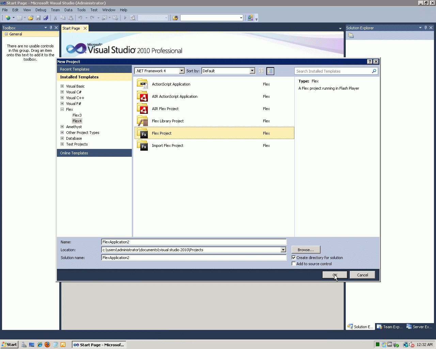The height and width of the screenshot is (349, 436).
Task: Click the Solution name text field
Action: tap(194, 258)
